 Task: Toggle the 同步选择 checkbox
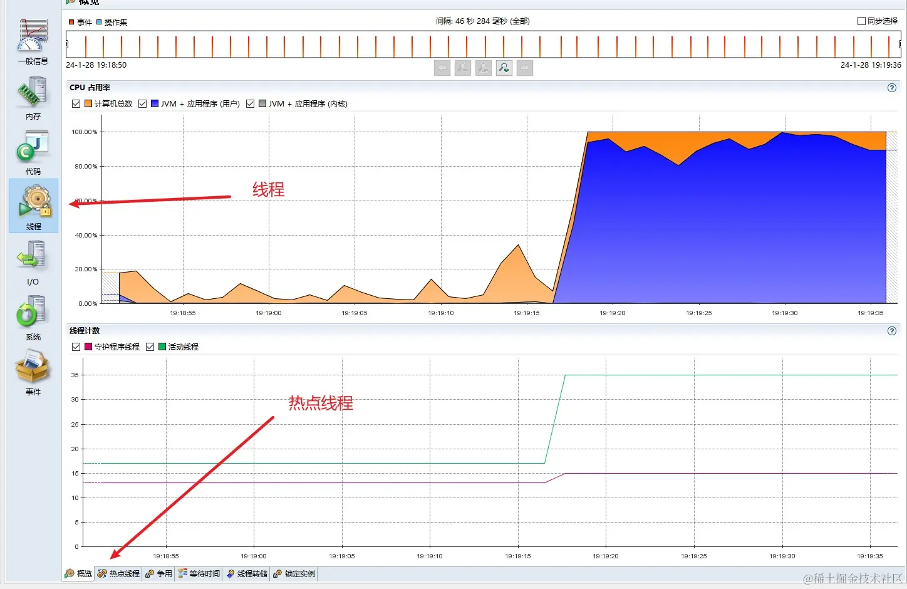coord(861,21)
